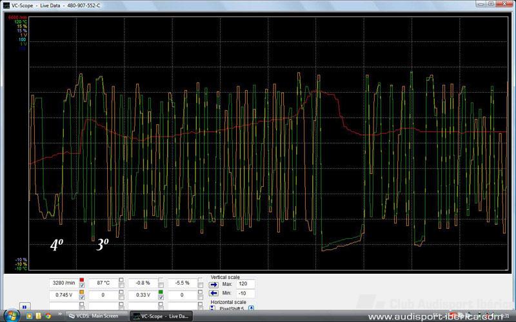516x322 pixels.
Task: Maximize the VC-Scope window
Action: click(x=491, y=4)
